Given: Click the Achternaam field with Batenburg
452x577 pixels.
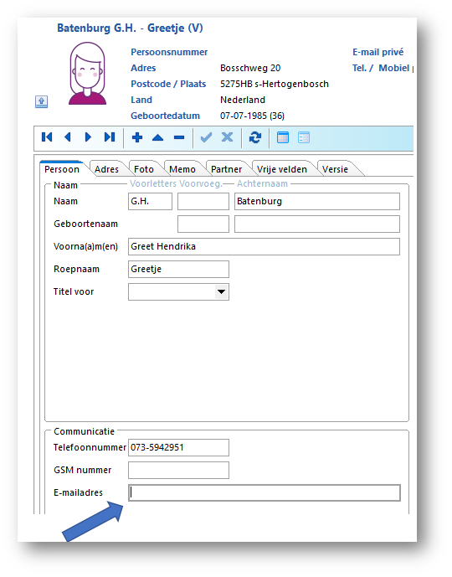Looking at the screenshot, I should (x=317, y=201).
